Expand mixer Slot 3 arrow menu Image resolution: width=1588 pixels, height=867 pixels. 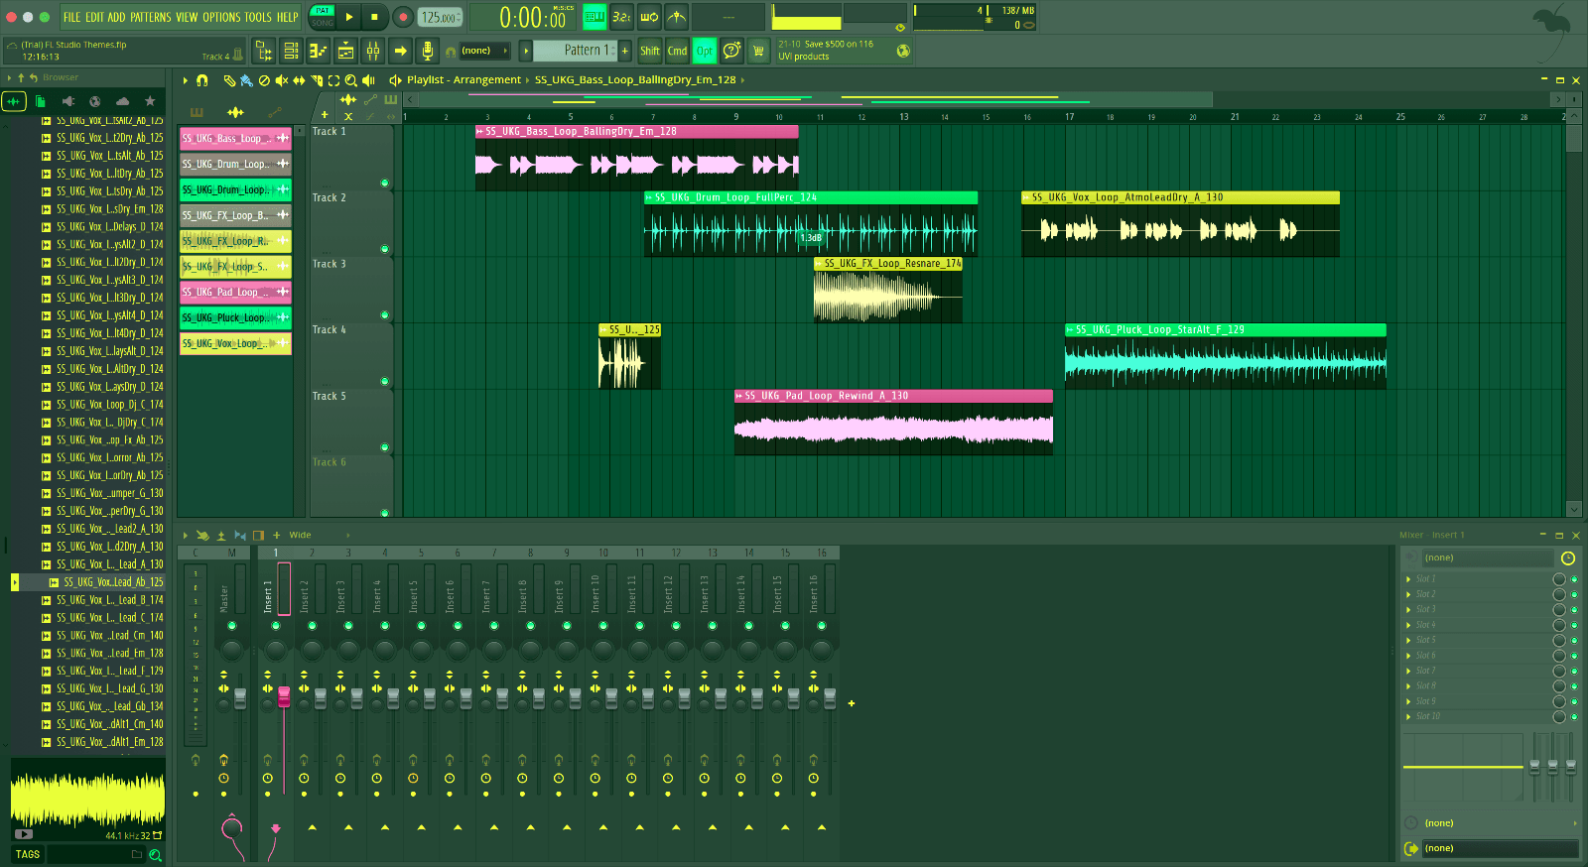click(1408, 610)
